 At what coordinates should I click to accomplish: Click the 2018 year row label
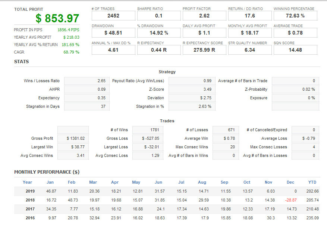coord(30,200)
